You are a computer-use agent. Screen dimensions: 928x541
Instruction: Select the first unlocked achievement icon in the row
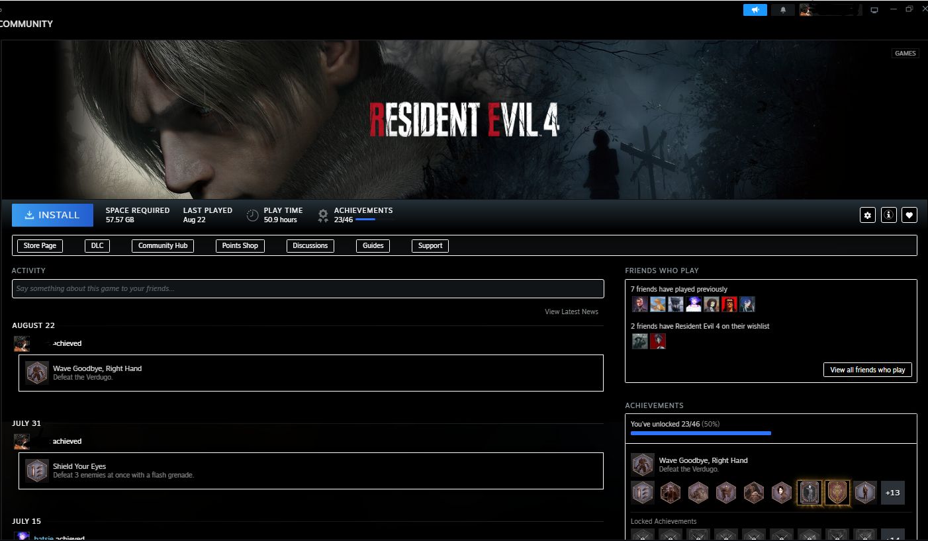[x=643, y=493]
